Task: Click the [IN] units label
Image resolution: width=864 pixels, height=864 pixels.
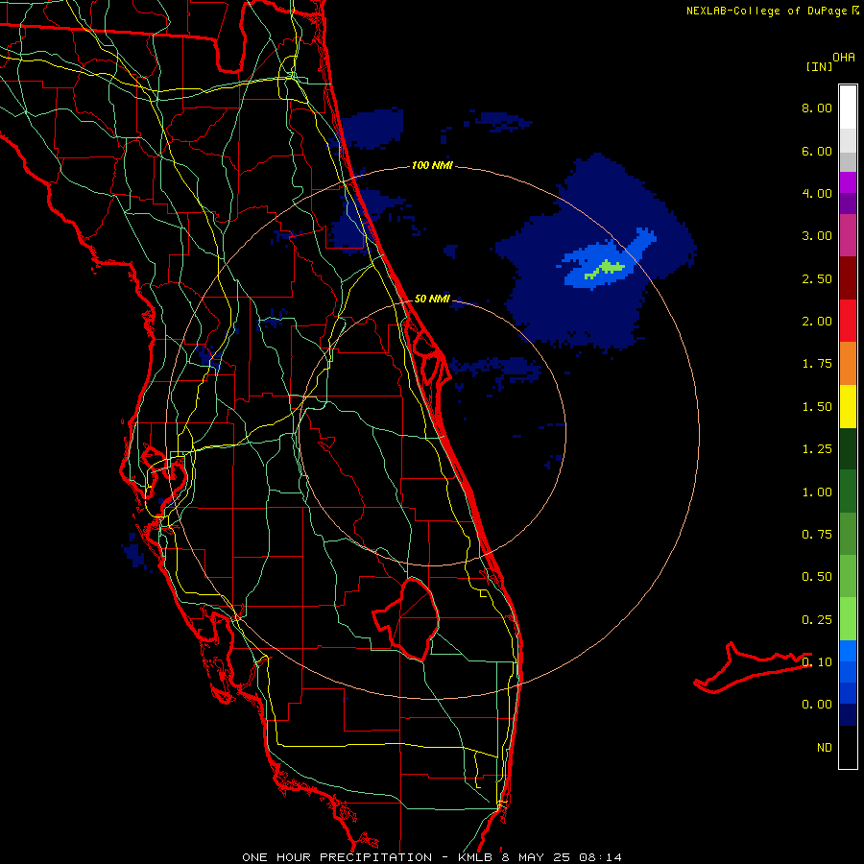Action: (819, 66)
